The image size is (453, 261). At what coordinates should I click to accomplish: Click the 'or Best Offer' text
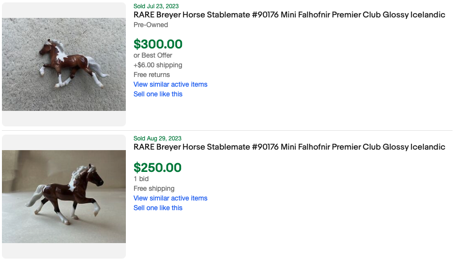point(152,55)
